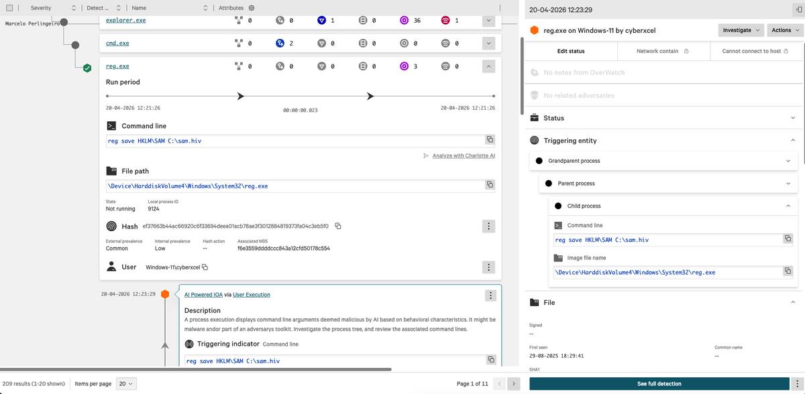Open the explorer.exe process link

pyautogui.click(x=125, y=20)
